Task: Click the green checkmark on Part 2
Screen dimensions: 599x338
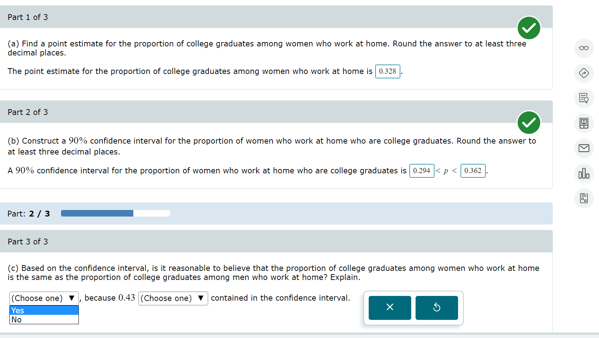Action: click(529, 123)
